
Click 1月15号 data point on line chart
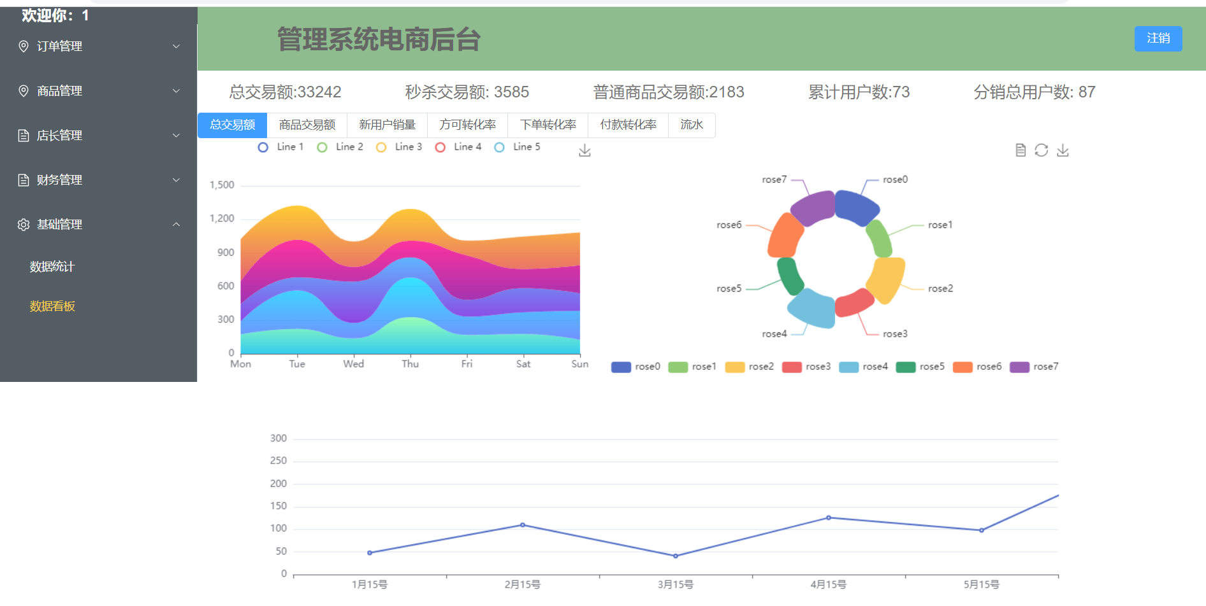coord(370,553)
